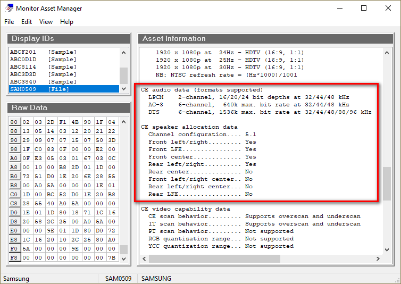This screenshot has width=401, height=284.
Task: Select the ABC3D3D sample display
Action: click(44, 74)
